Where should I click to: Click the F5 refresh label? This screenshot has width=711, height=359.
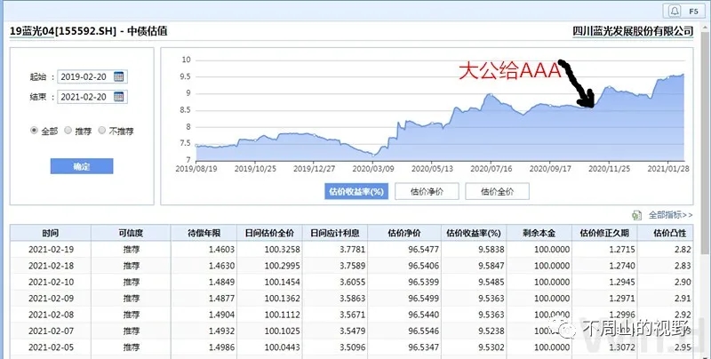(x=693, y=12)
